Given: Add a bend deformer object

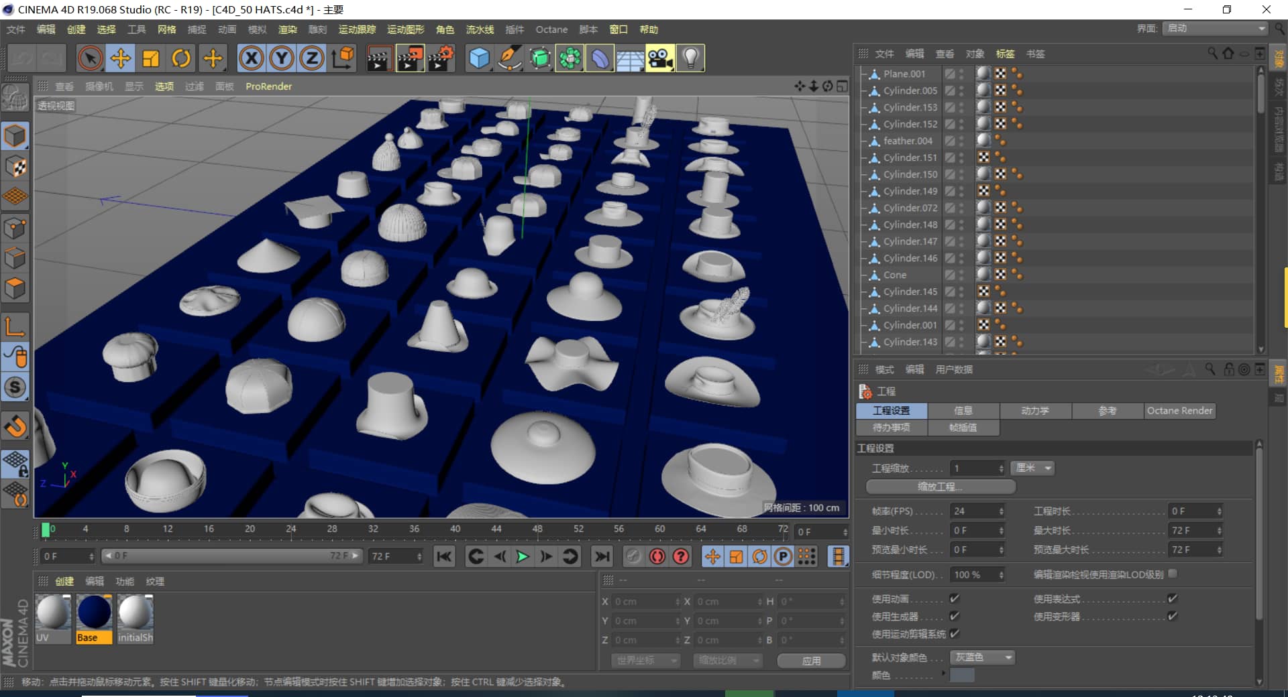Looking at the screenshot, I should coord(600,58).
